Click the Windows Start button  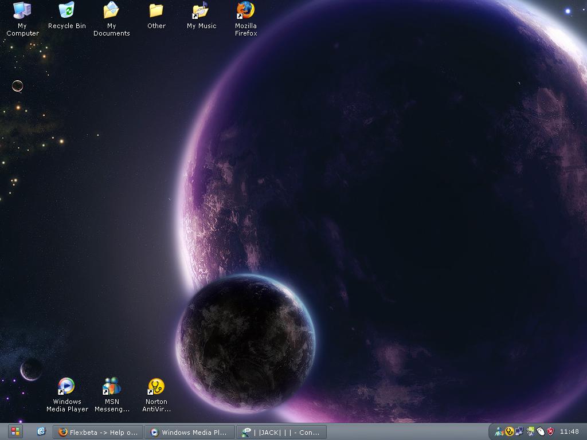(15, 431)
